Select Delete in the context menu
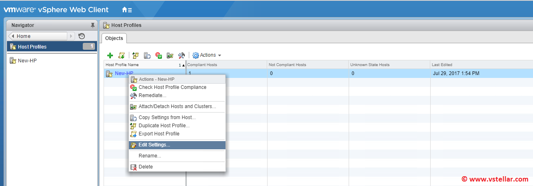533x186 pixels. pos(146,167)
